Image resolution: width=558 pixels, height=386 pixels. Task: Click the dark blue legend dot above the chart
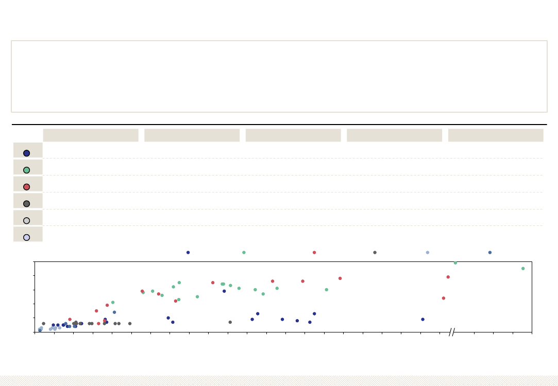pos(188,252)
